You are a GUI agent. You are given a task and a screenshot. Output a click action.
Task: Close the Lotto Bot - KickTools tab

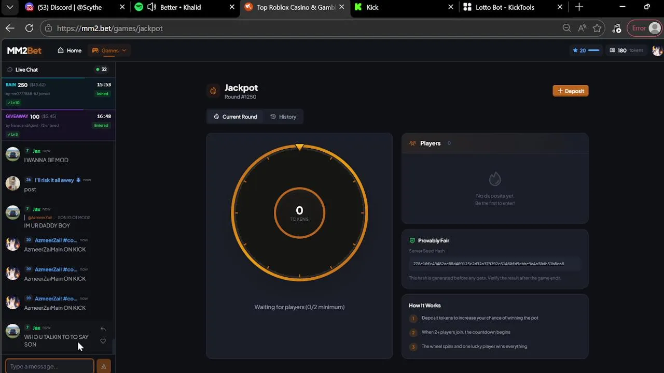[x=560, y=7]
